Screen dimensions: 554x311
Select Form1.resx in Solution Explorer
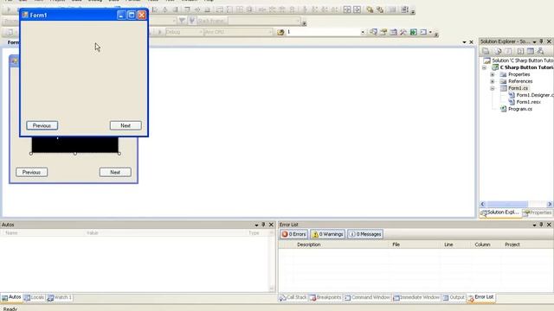point(529,102)
